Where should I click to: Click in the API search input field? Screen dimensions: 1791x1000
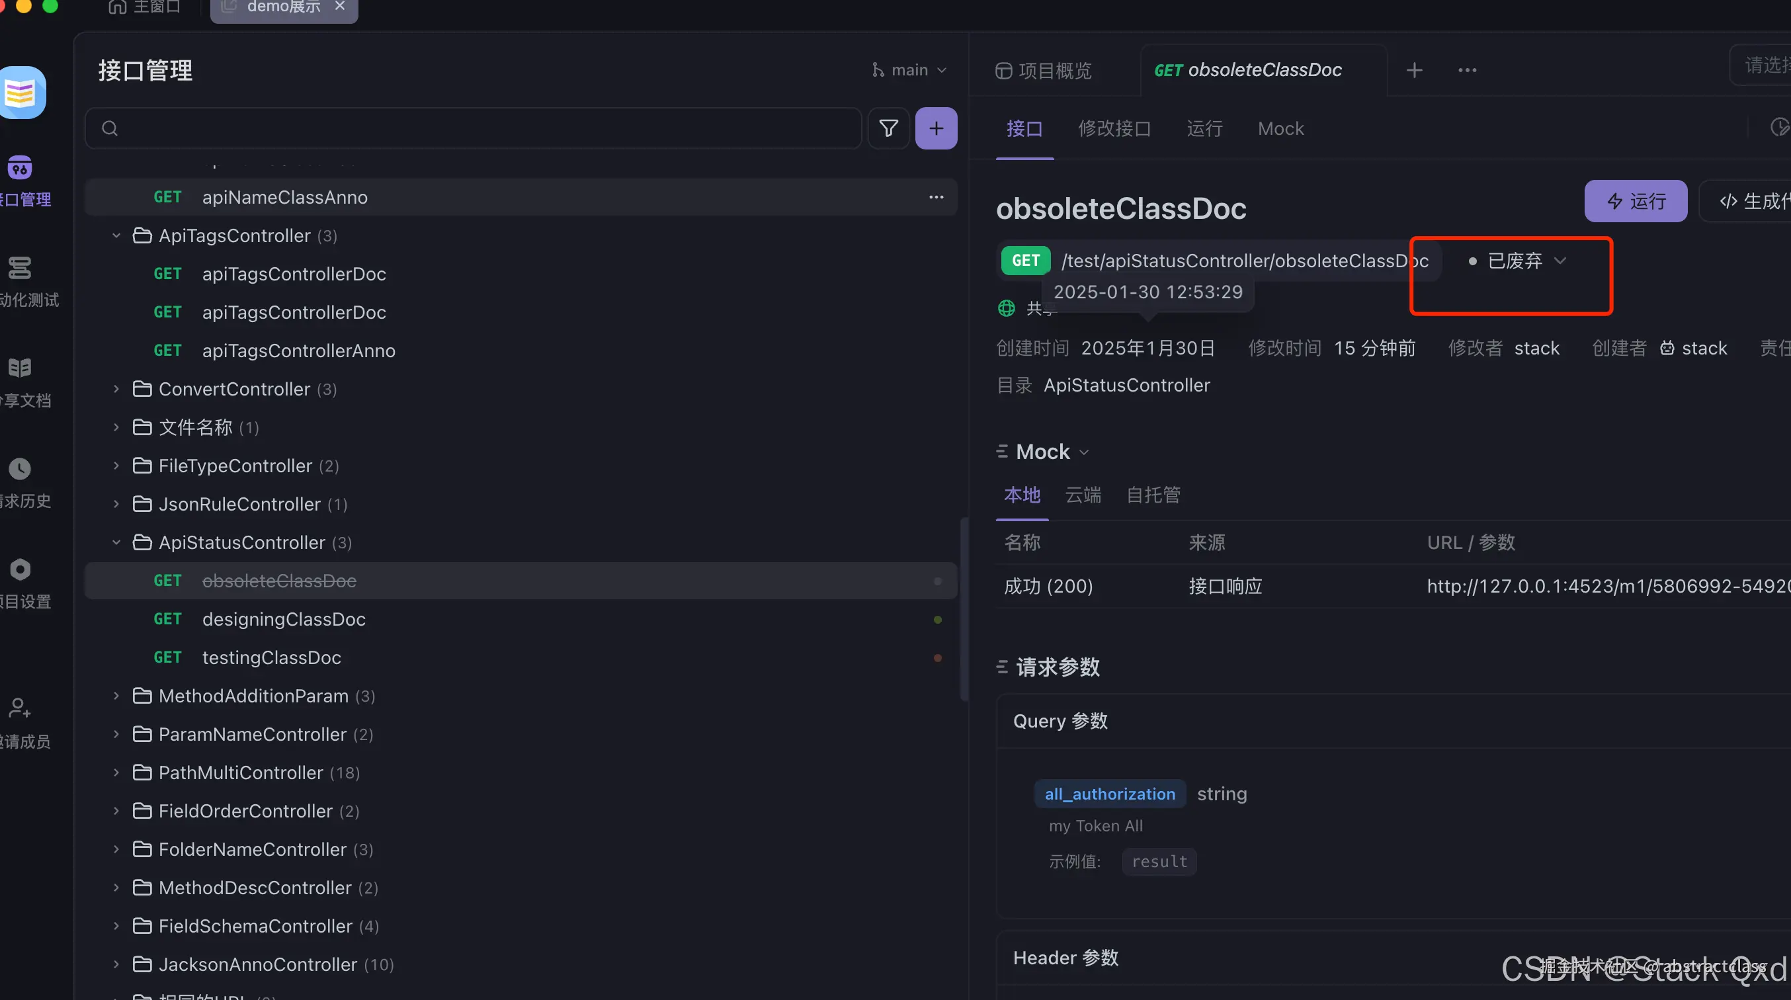pyautogui.click(x=473, y=128)
